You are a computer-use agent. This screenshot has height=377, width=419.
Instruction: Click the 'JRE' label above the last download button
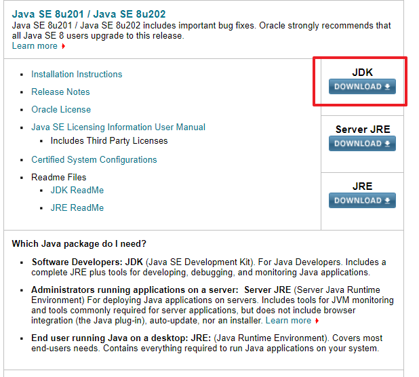[362, 186]
